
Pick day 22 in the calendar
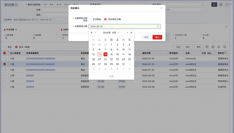111,59
